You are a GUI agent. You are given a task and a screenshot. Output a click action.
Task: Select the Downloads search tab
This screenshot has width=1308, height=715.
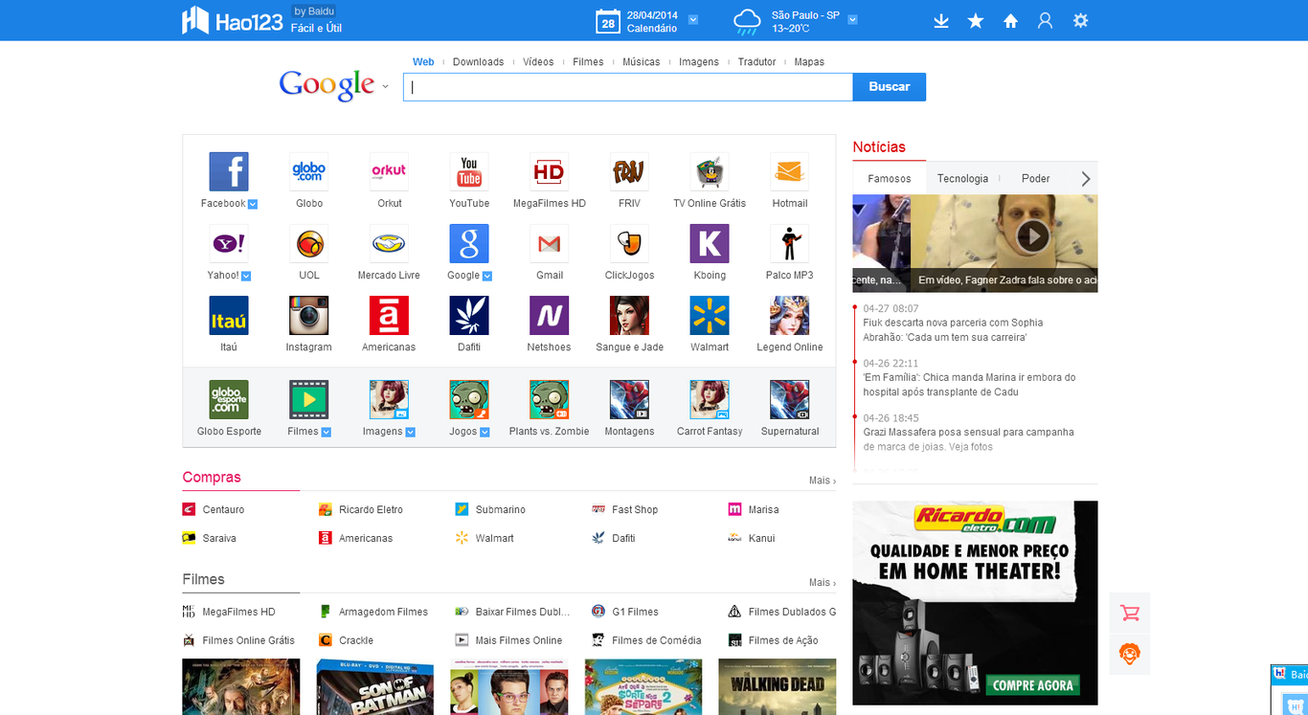coord(478,61)
